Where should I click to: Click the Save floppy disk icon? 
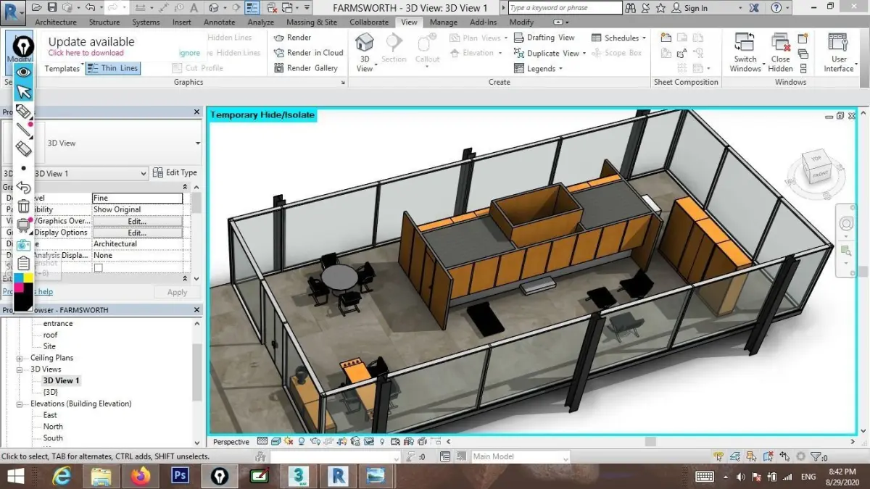point(52,7)
